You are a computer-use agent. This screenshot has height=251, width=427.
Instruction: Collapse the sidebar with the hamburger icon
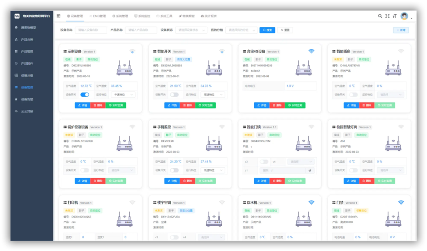tap(59, 16)
